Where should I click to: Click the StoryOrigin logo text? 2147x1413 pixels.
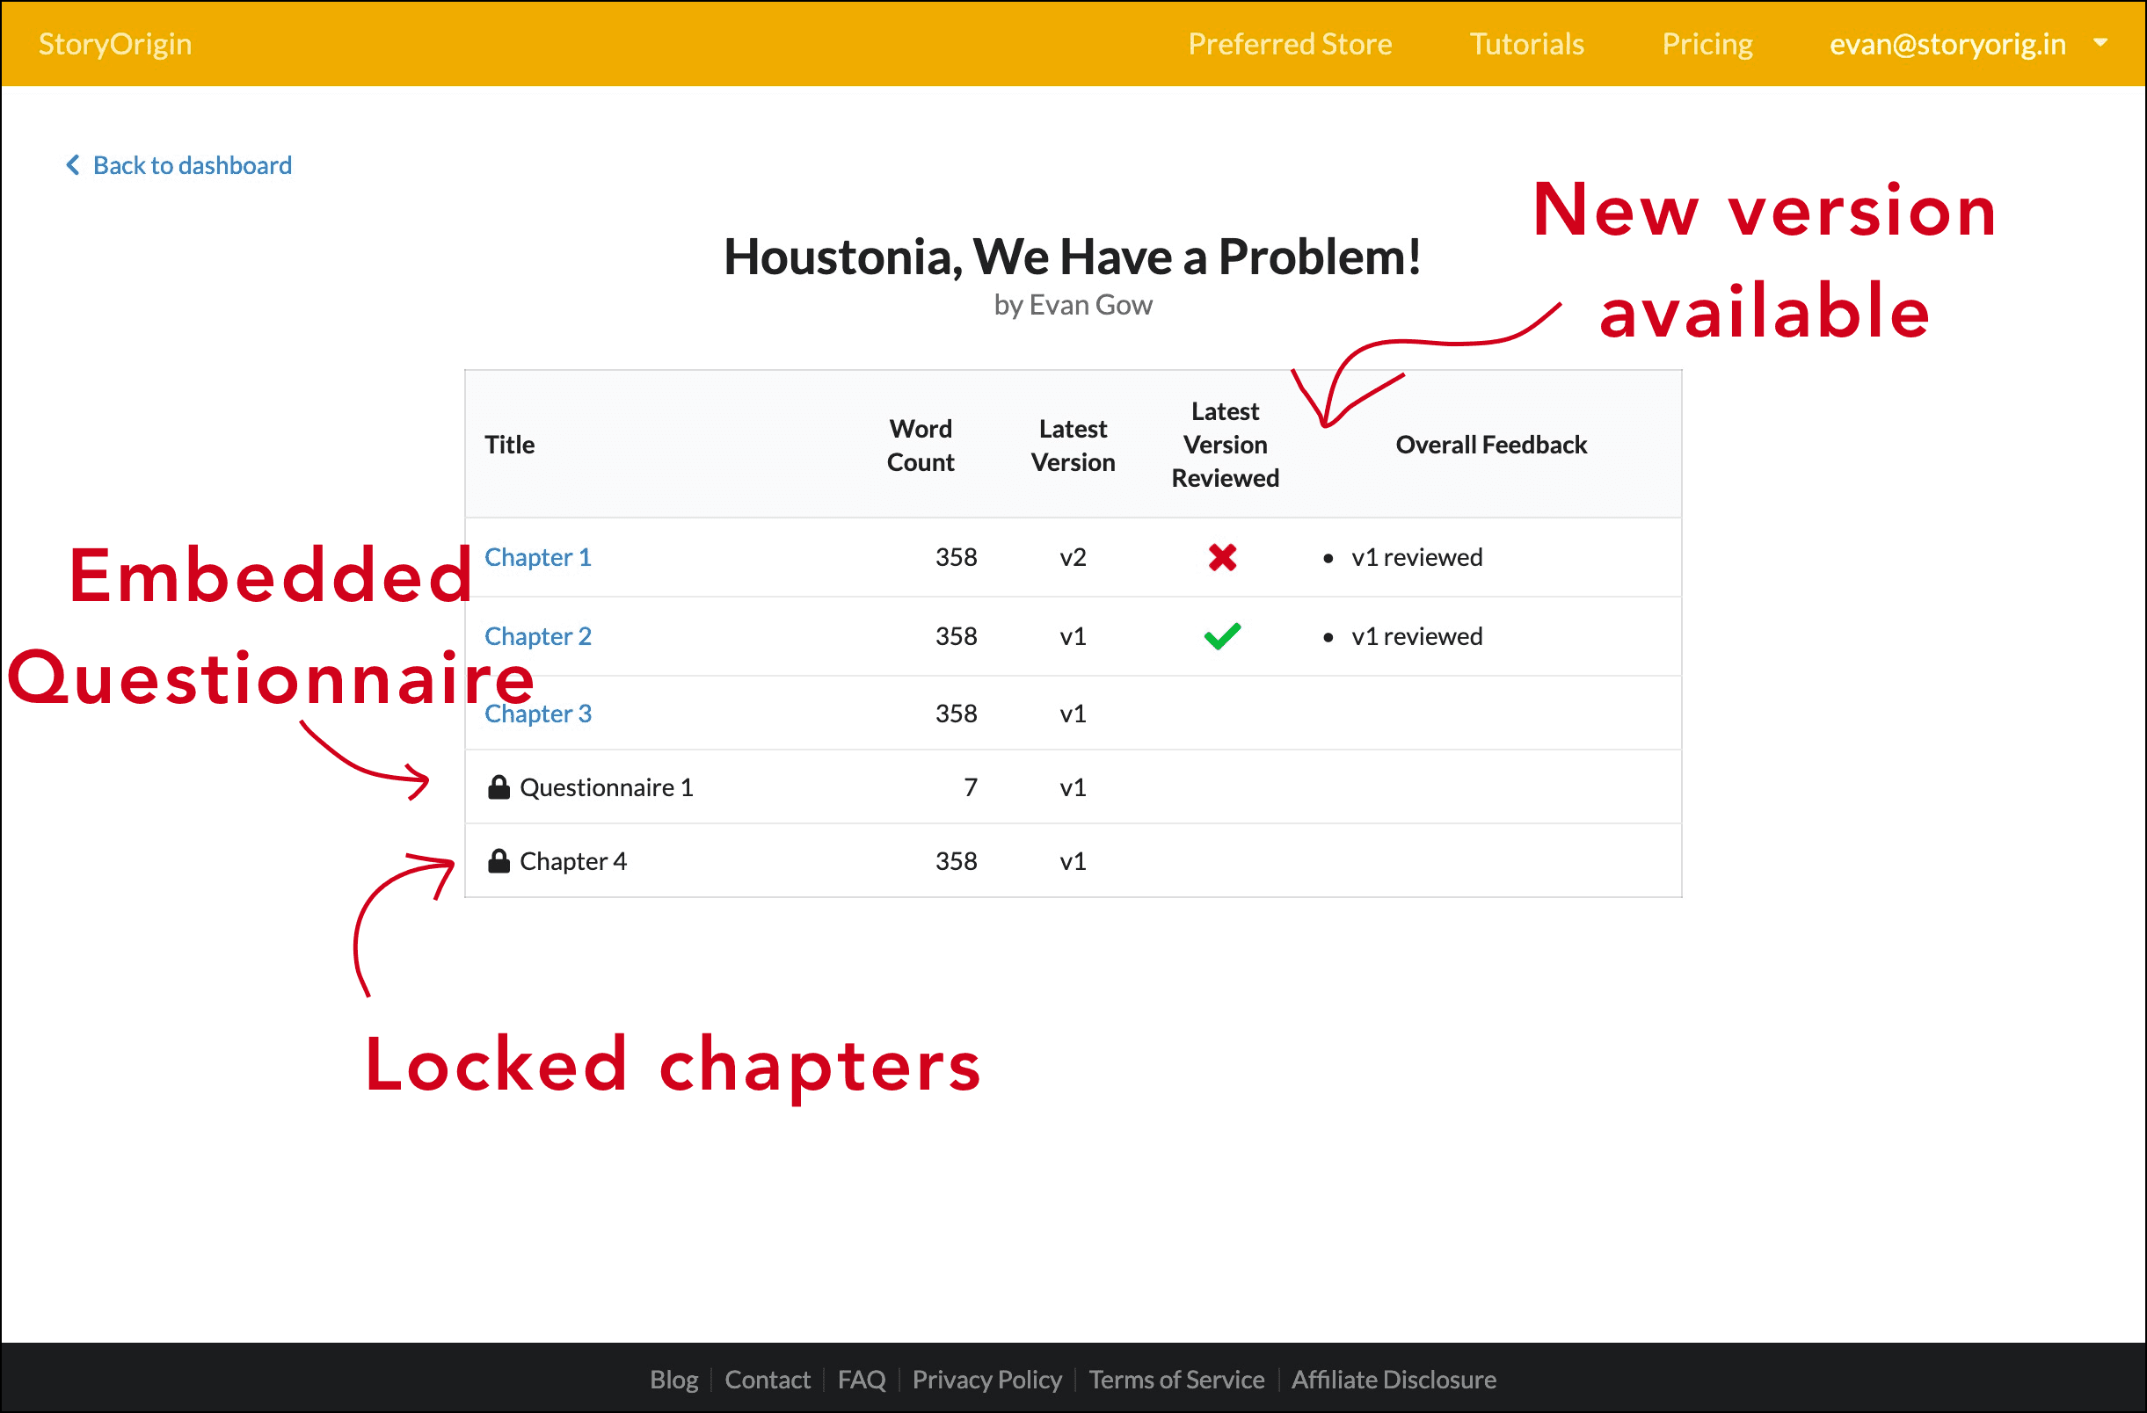pos(114,43)
